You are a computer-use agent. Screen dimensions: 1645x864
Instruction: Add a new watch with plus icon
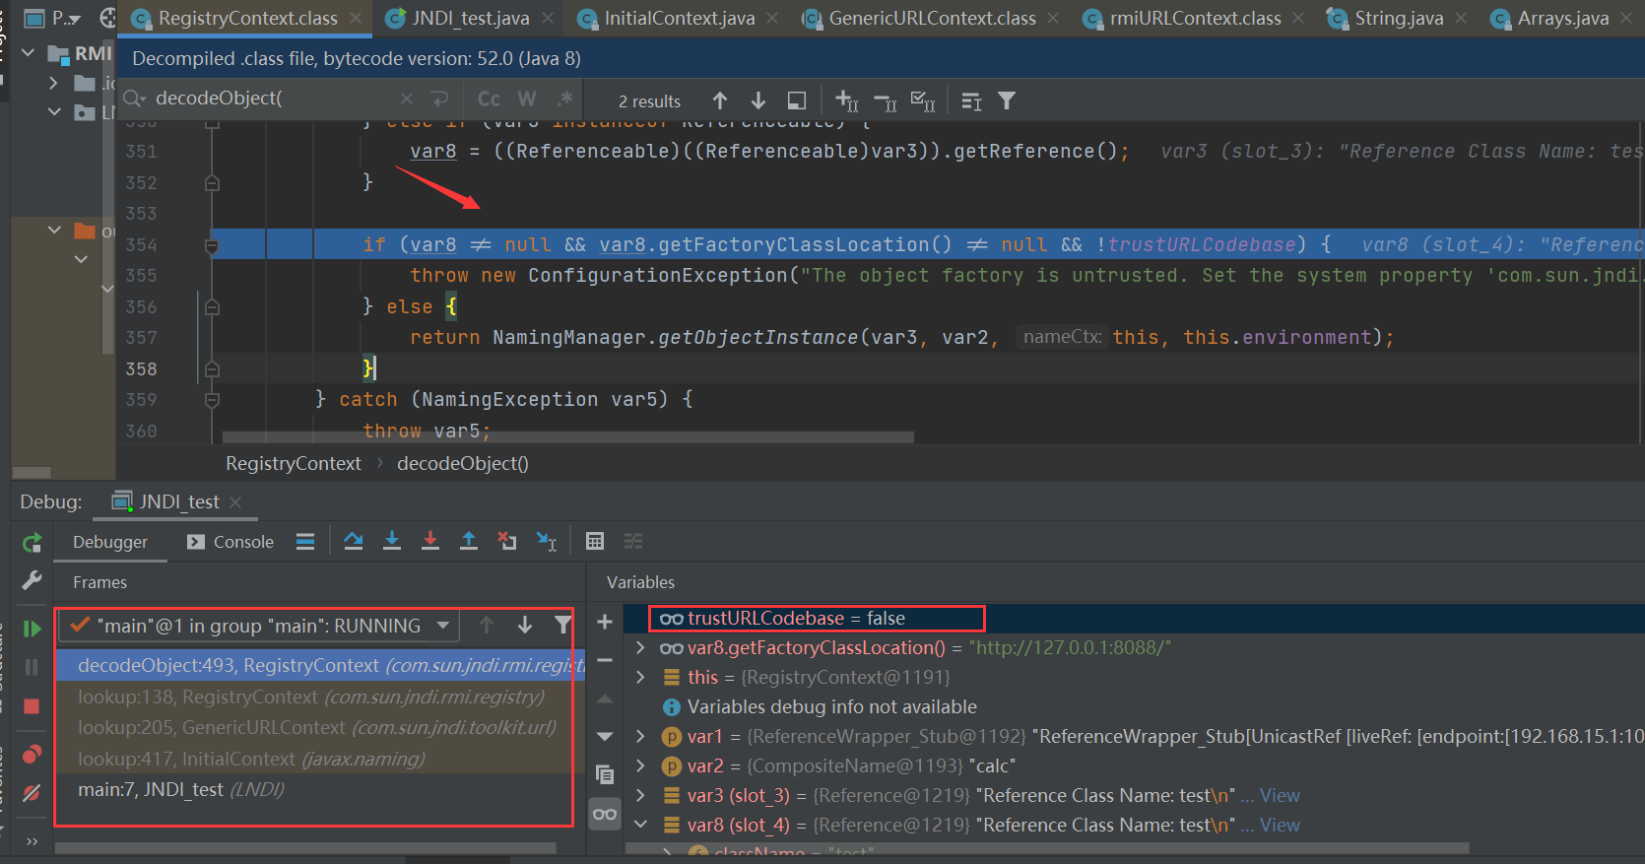point(605,622)
